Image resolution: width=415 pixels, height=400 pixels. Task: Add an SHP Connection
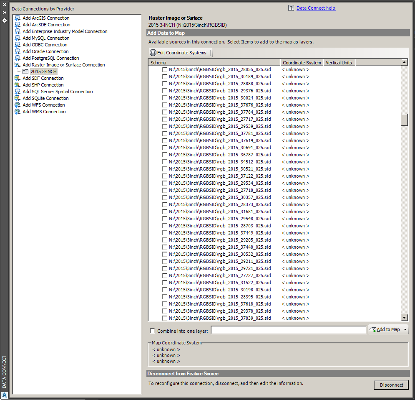click(x=43, y=84)
